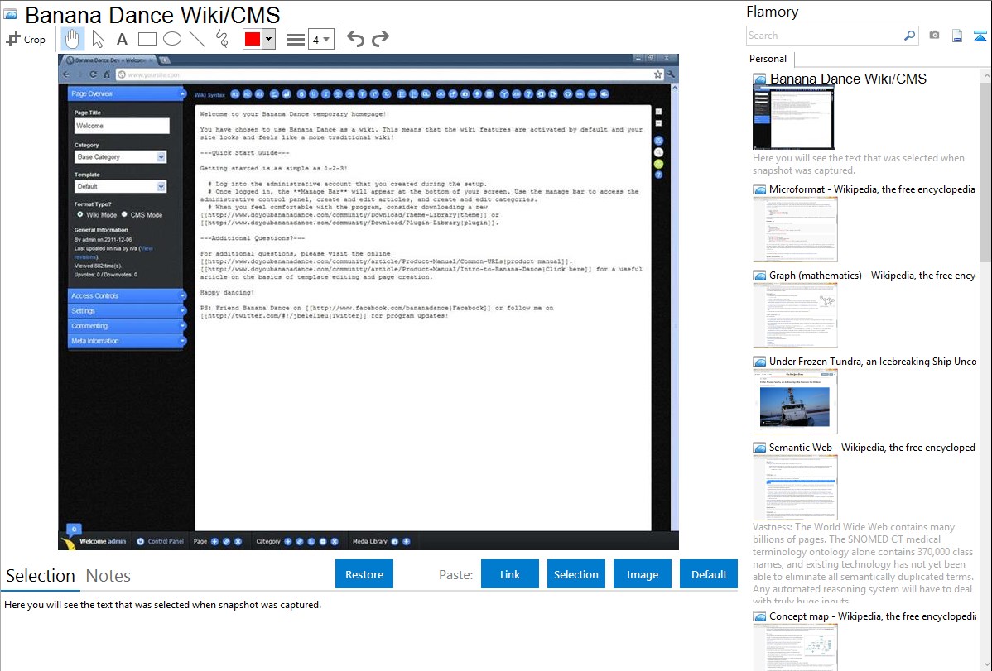
Task: Open the line width 4 dropdown
Action: tap(320, 39)
